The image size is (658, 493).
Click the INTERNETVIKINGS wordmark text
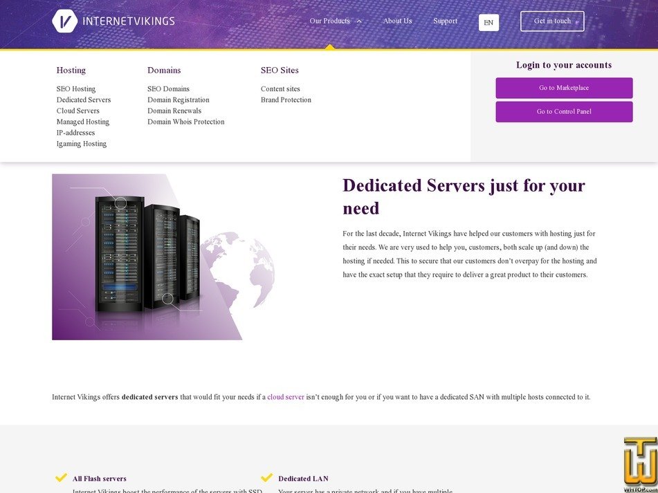pyautogui.click(x=129, y=21)
